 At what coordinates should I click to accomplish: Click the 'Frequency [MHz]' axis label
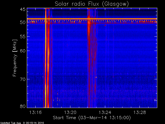15,58
